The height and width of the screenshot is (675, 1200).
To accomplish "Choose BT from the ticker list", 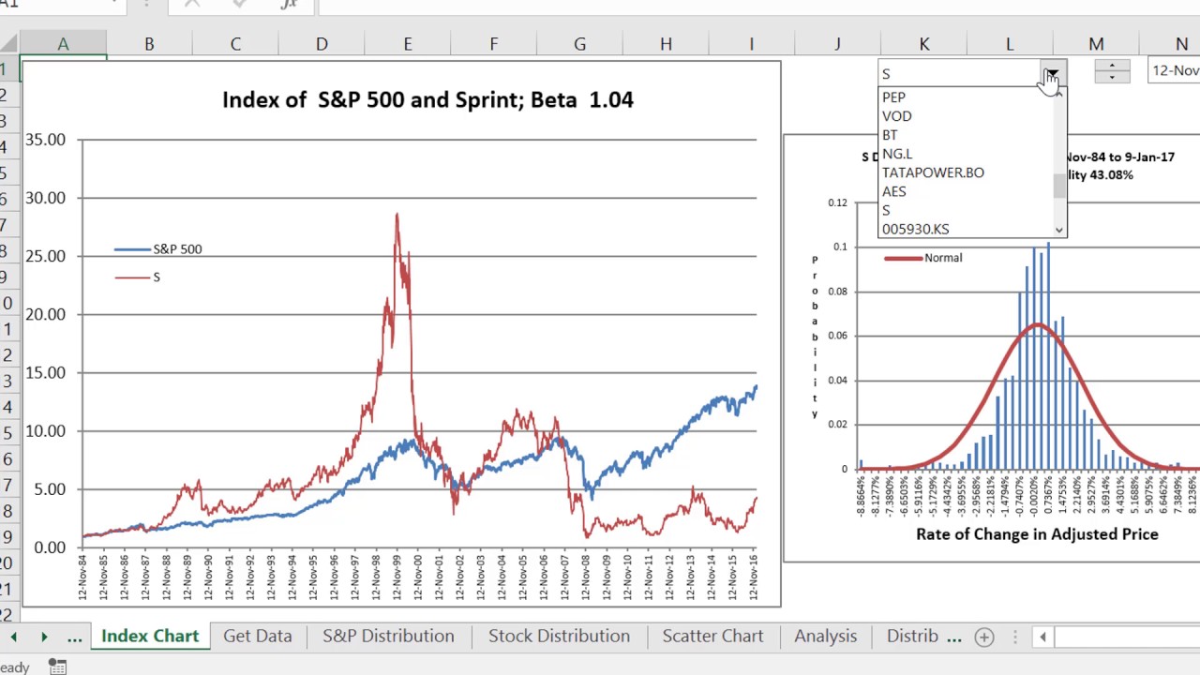I will pos(966,135).
